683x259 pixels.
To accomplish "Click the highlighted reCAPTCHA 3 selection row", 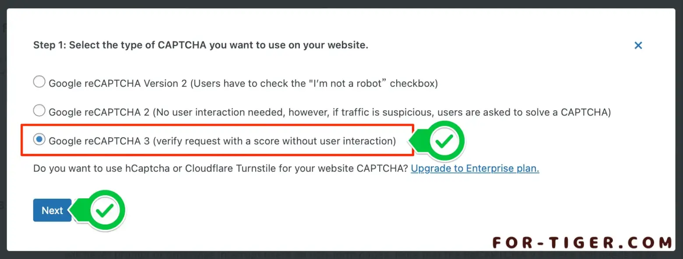I will click(x=217, y=141).
